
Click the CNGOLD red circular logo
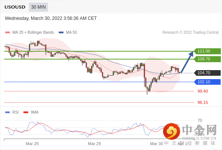[172, 131]
